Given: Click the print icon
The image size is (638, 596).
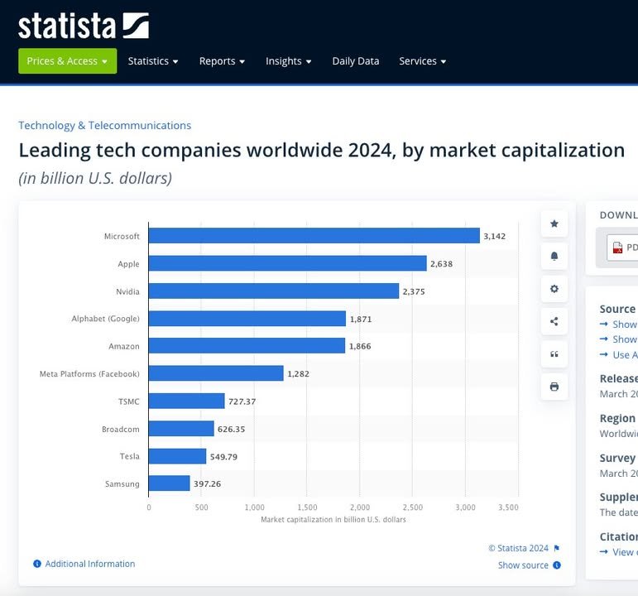Looking at the screenshot, I should tap(554, 387).
